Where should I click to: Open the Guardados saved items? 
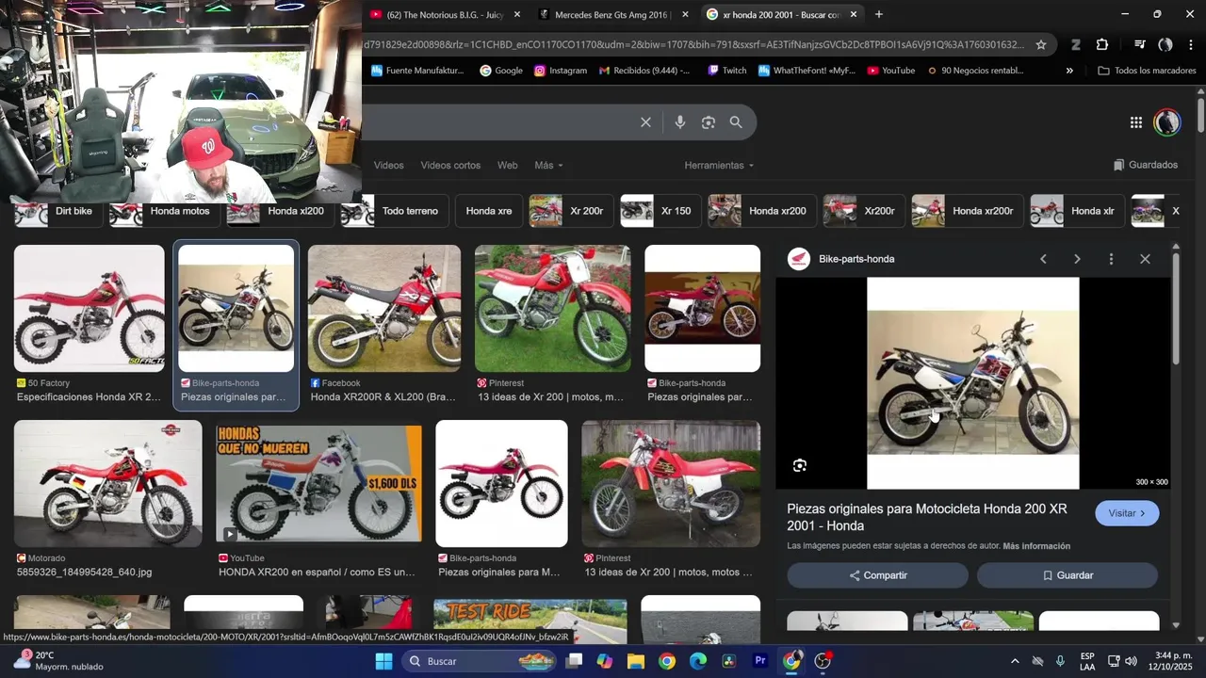click(1146, 165)
